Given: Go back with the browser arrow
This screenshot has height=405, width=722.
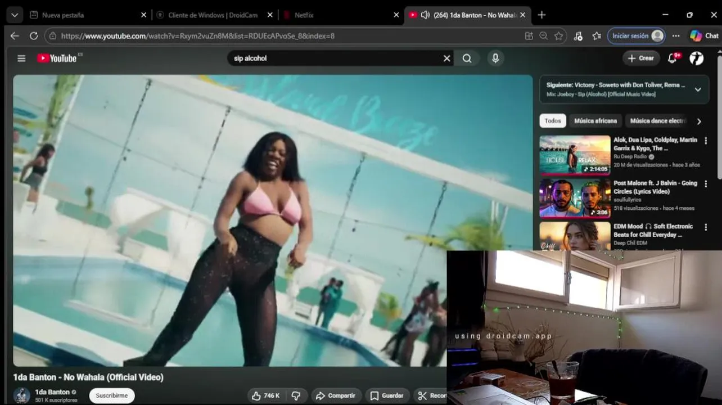Looking at the screenshot, I should click(x=15, y=35).
